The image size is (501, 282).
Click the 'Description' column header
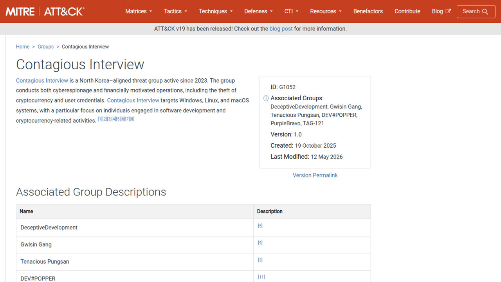[312, 211]
